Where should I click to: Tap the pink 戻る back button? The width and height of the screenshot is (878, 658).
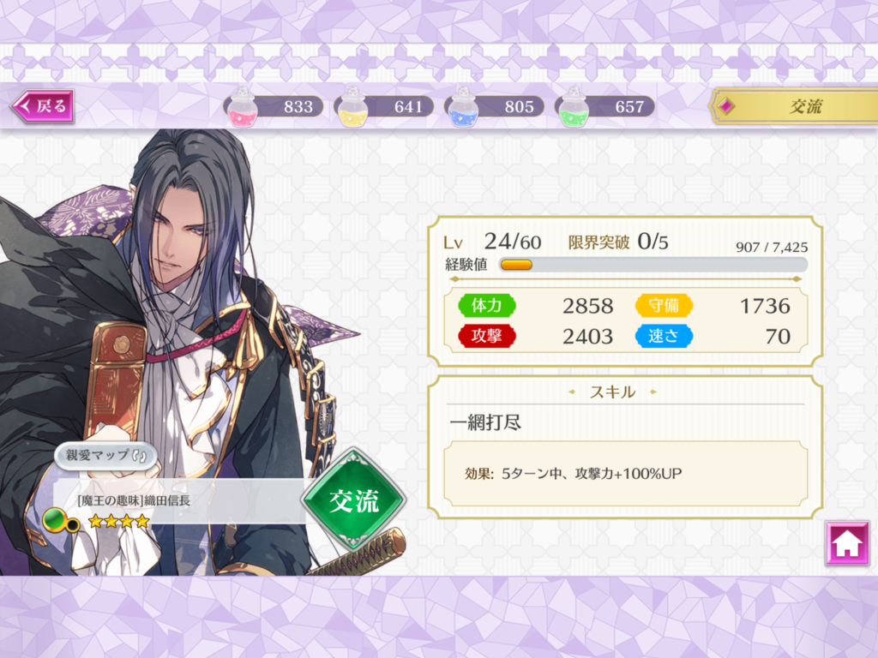[43, 105]
